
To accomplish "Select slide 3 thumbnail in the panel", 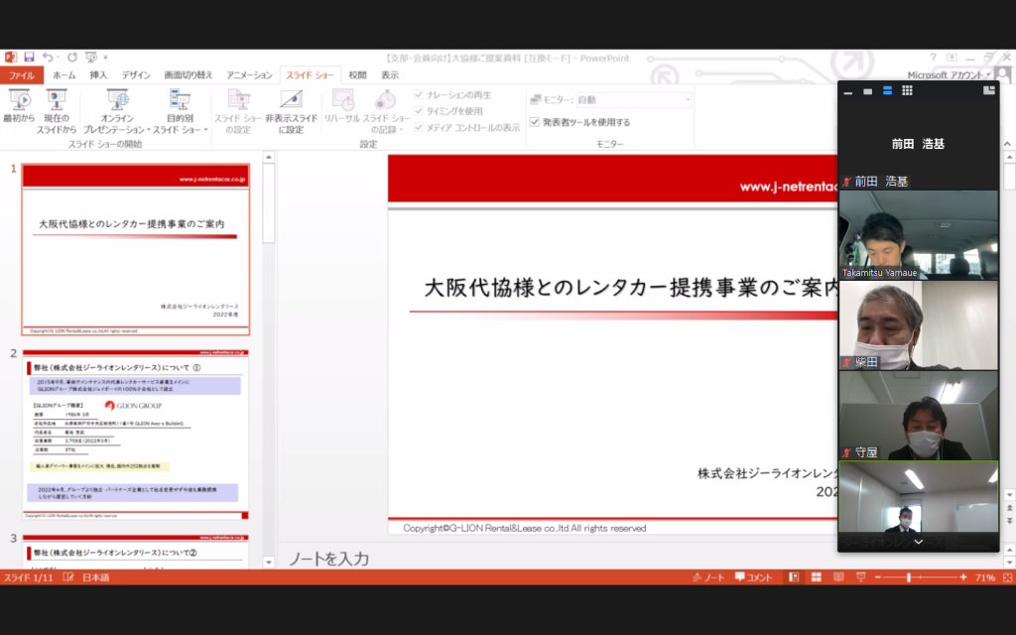I will [x=135, y=552].
